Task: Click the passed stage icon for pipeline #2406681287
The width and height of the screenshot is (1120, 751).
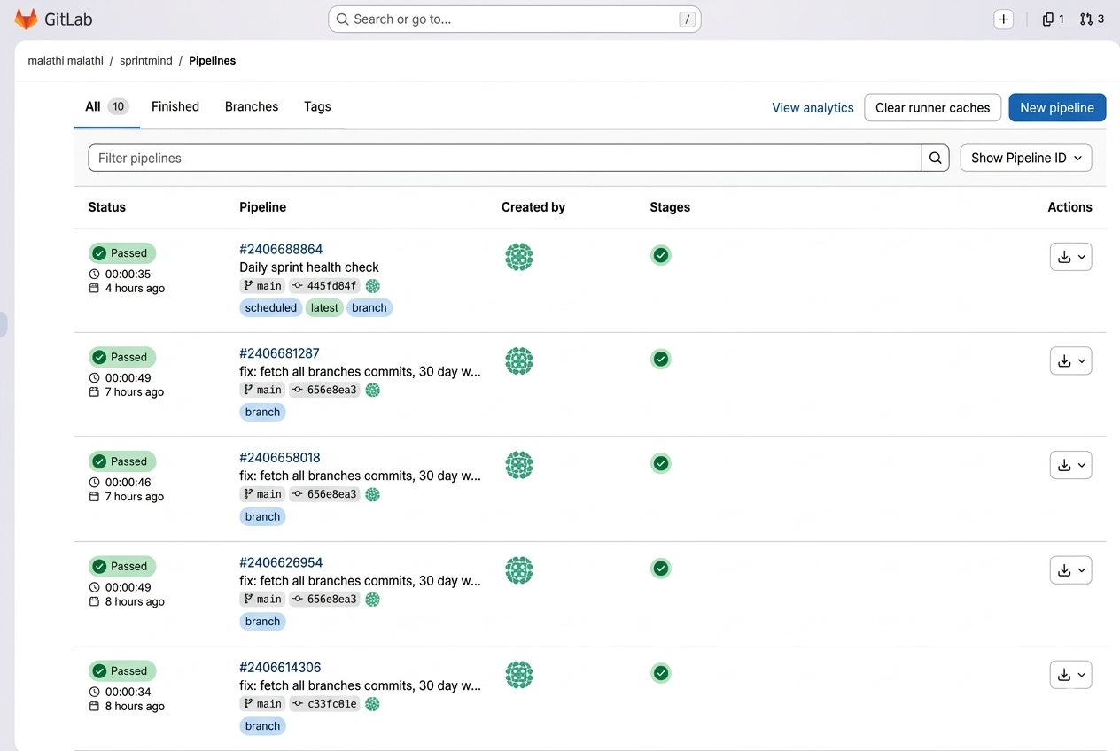Action: [x=660, y=359]
